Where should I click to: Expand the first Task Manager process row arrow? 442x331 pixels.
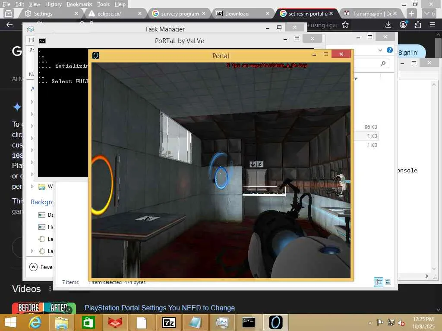[32, 102]
